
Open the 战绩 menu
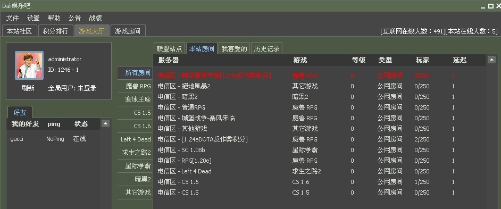tap(95, 18)
